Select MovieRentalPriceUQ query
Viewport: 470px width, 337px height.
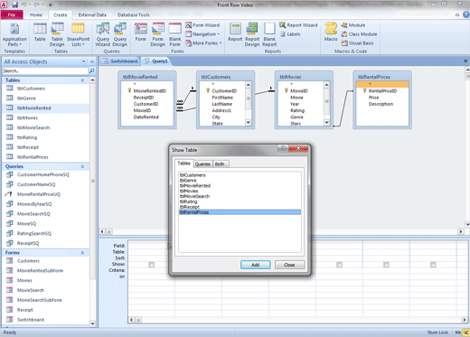point(46,194)
